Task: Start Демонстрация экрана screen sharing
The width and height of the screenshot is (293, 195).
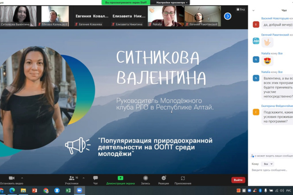Action: coord(121,180)
